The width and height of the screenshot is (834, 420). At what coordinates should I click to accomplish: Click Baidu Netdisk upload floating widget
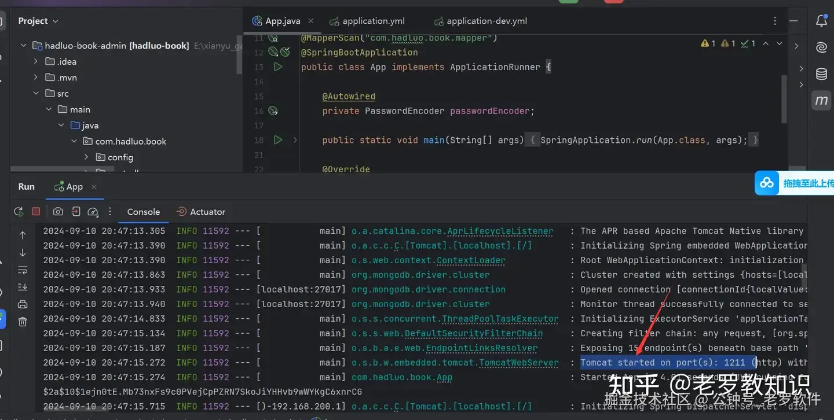[x=794, y=183]
